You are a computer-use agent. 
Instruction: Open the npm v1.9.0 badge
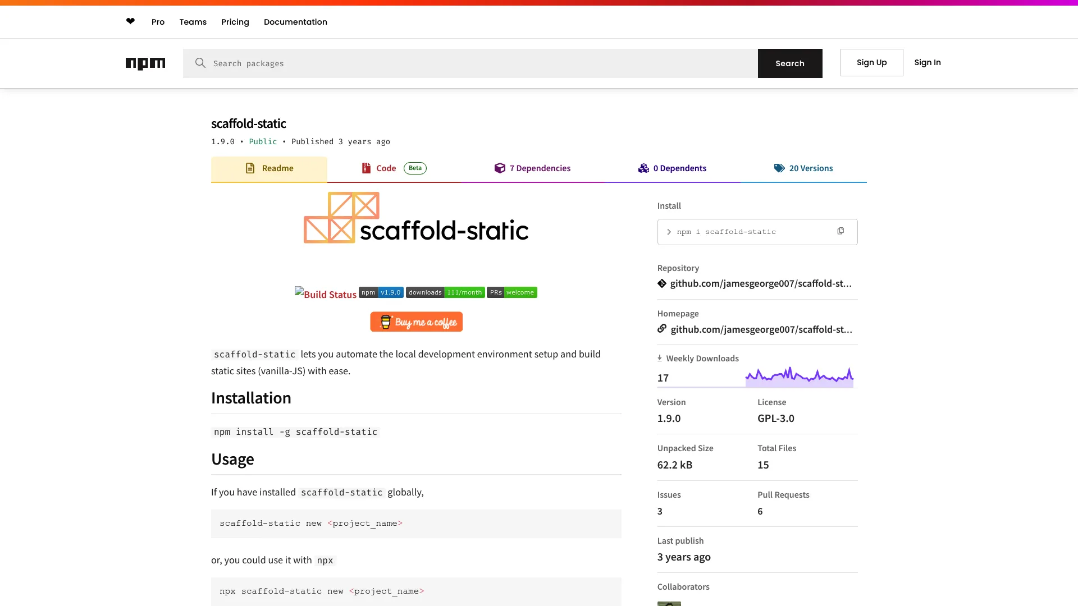click(381, 292)
